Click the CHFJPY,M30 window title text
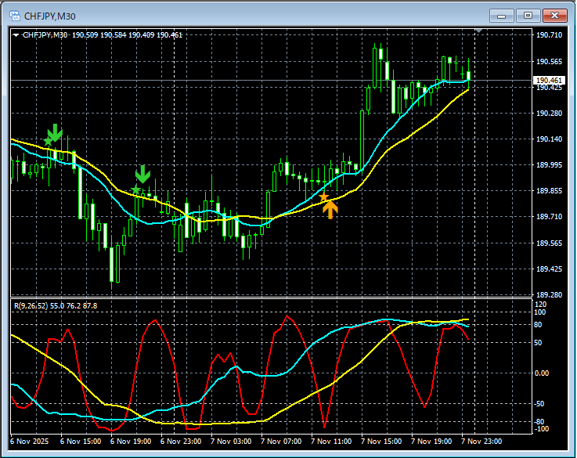This screenshot has height=458, width=577. point(49,16)
